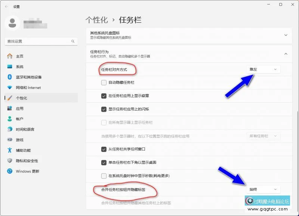The image size is (299, 216).
Task: Click the Apps (应用) sidebar icon
Action: click(x=10, y=108)
